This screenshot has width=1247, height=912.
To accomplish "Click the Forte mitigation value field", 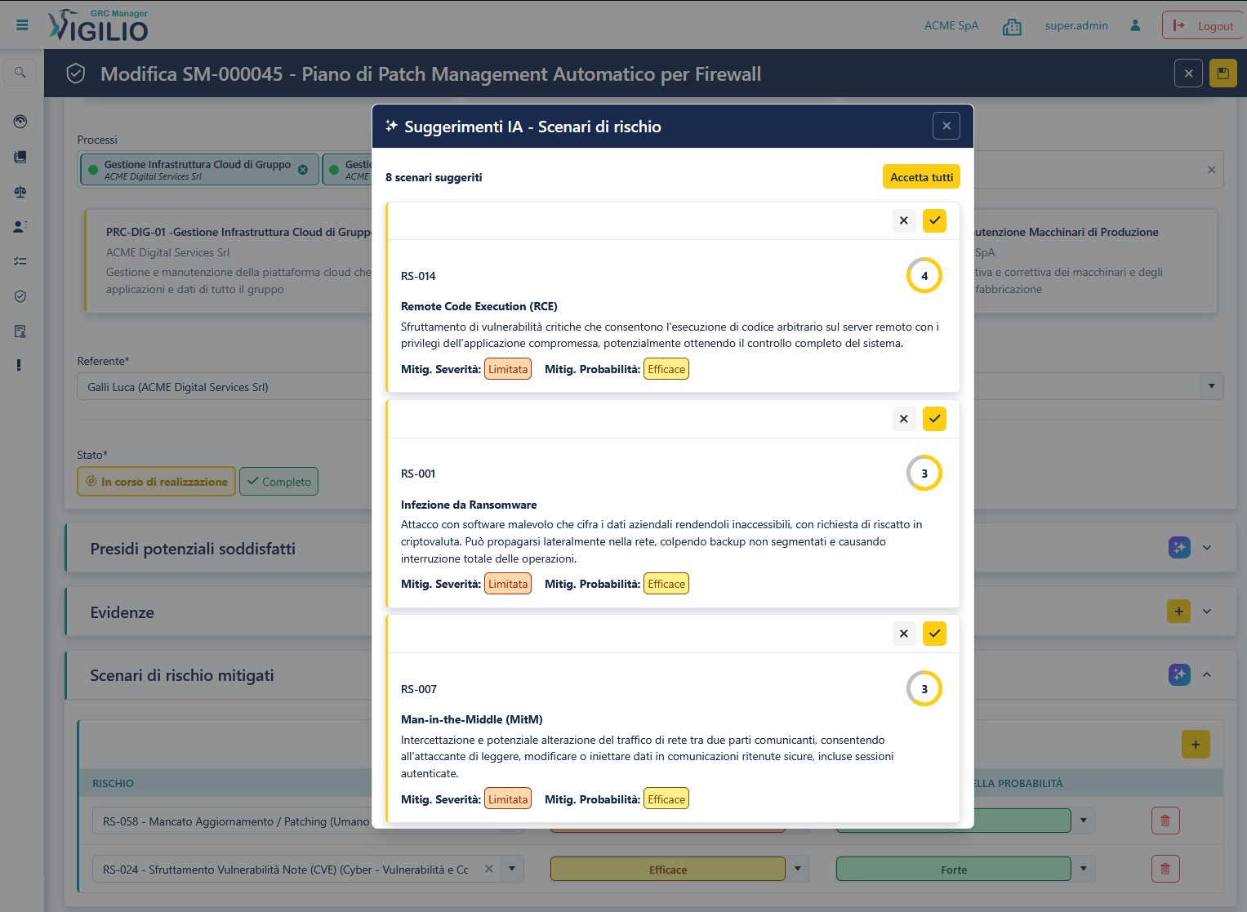I will [x=953, y=870].
